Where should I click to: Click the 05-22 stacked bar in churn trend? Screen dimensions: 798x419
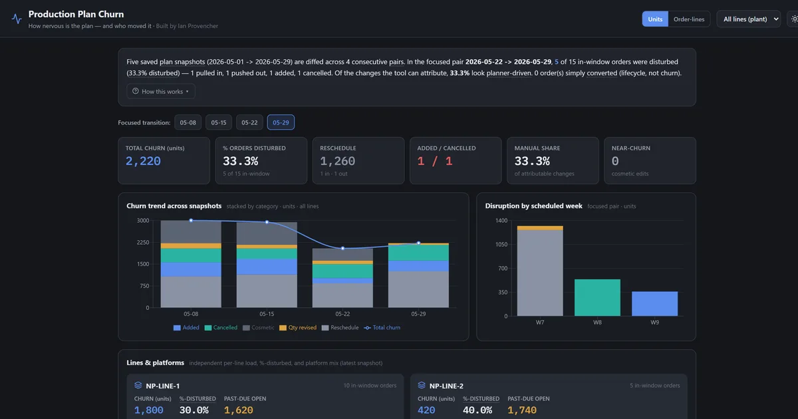tap(342, 278)
